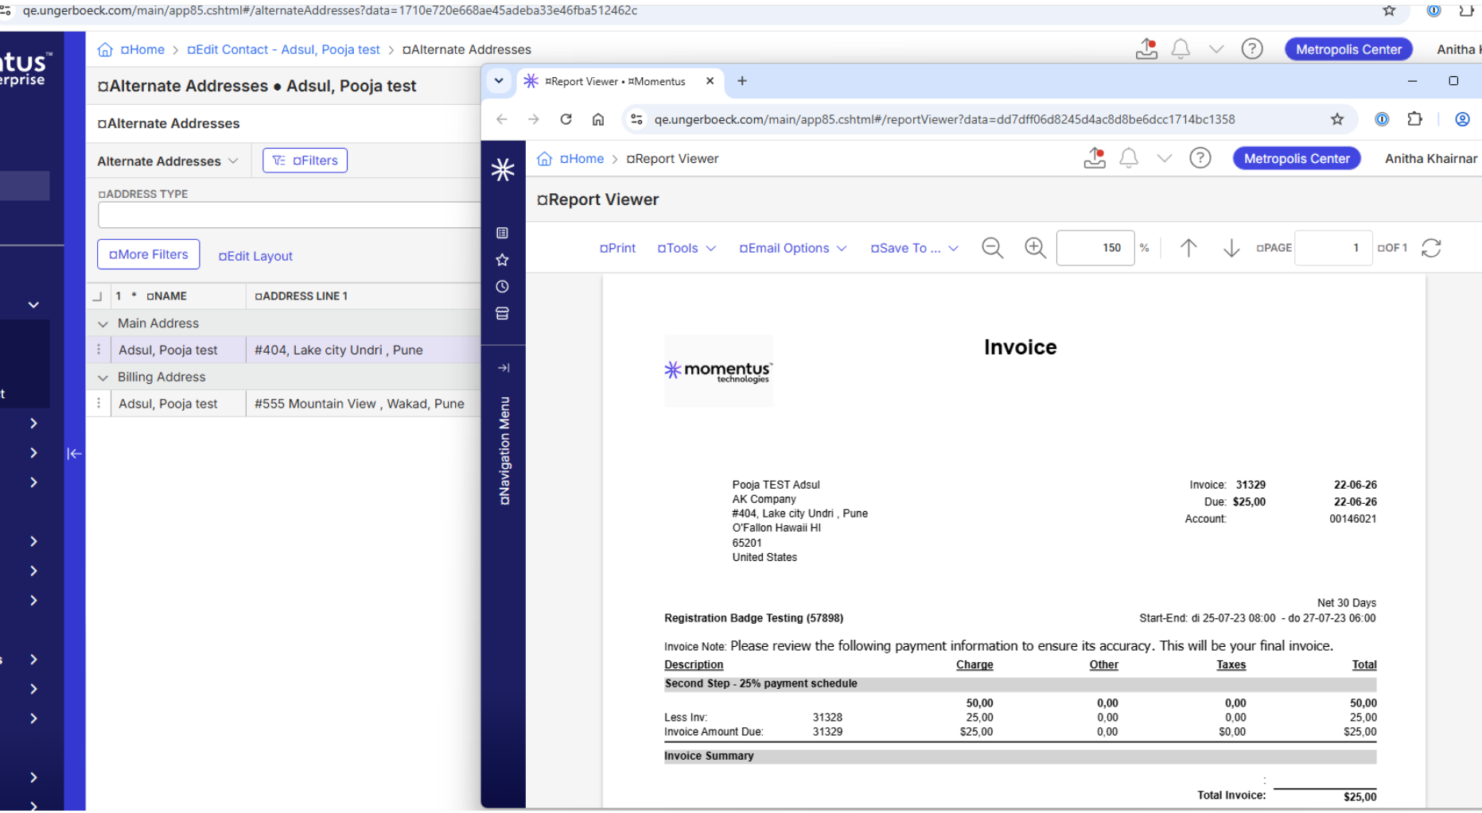Select the #404, Lake city Undri, Pune cell
Image resolution: width=1482 pixels, height=813 pixels.
[363, 350]
